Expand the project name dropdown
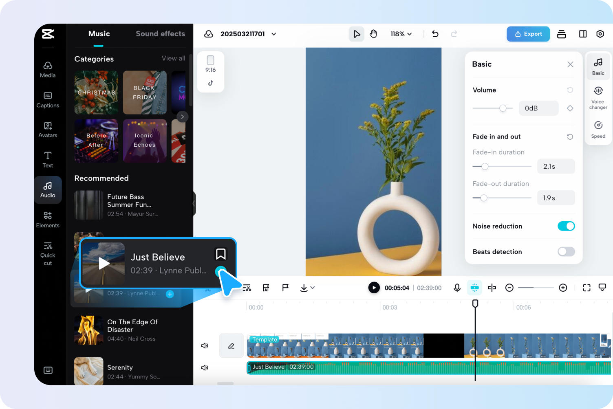This screenshot has width=613, height=409. (273, 34)
